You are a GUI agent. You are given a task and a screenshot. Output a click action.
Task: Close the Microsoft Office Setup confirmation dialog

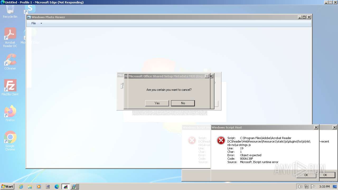coord(207,76)
